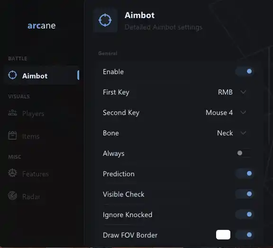Viewport: 273px width, 248px height.
Task: Open the First Key RMB dropdown
Action: [x=232, y=92]
